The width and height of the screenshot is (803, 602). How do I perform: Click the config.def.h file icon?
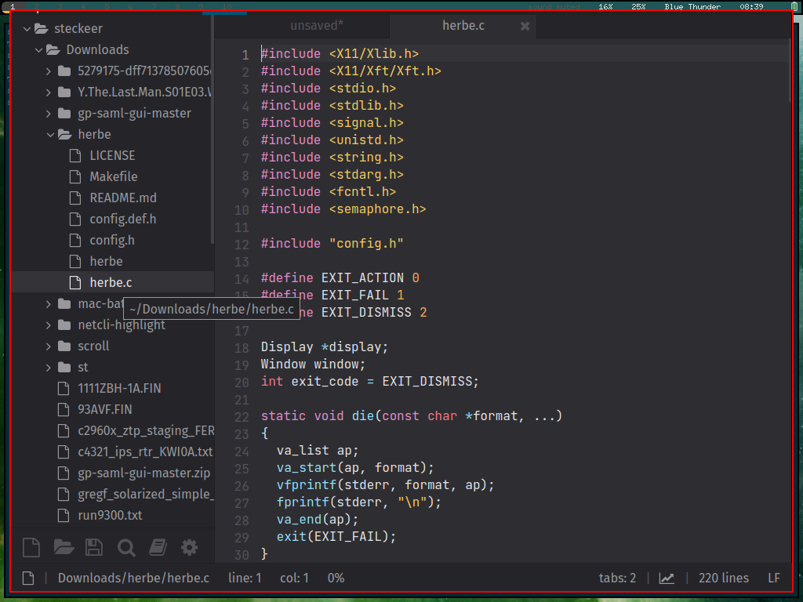point(75,219)
